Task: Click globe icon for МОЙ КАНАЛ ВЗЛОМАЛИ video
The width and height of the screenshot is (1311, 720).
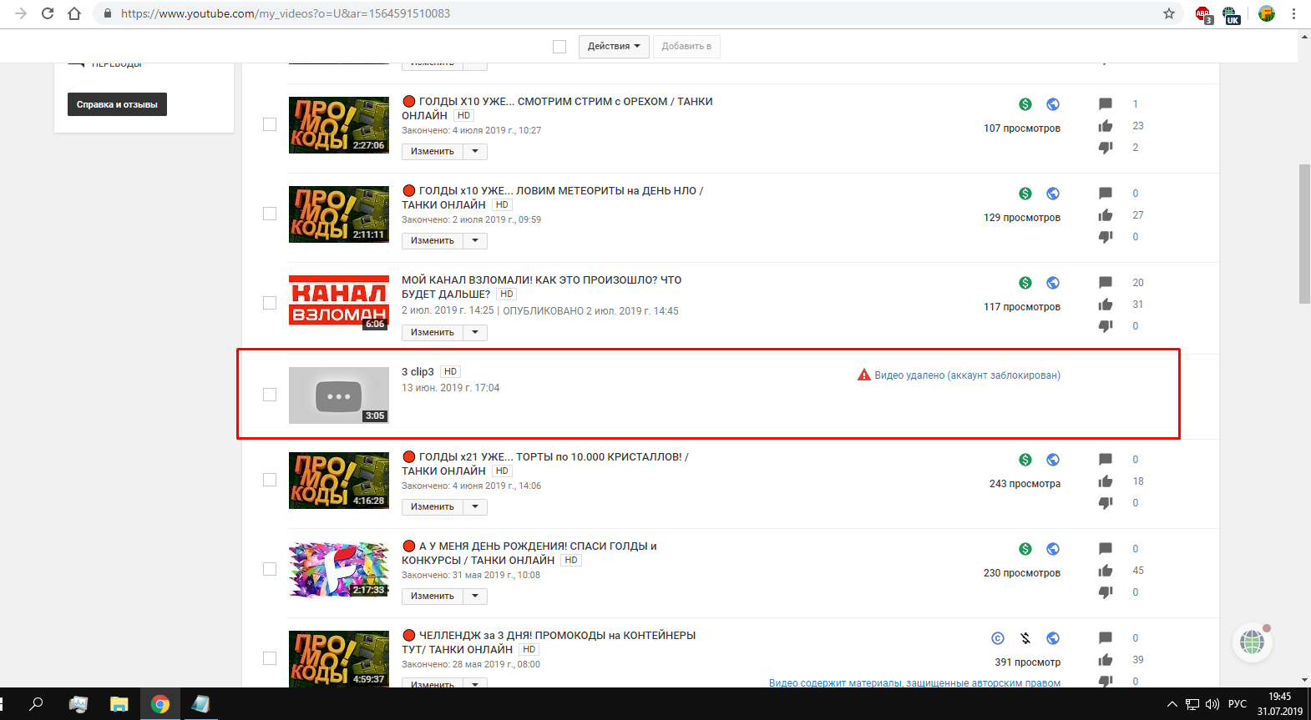Action: point(1053,283)
